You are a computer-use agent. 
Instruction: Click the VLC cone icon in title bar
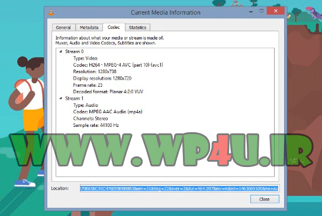51,13
